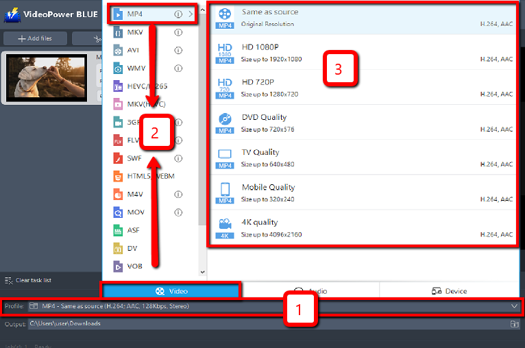Select the DVD Quality preset
This screenshot has width=525, height=348.
pyautogui.click(x=363, y=123)
